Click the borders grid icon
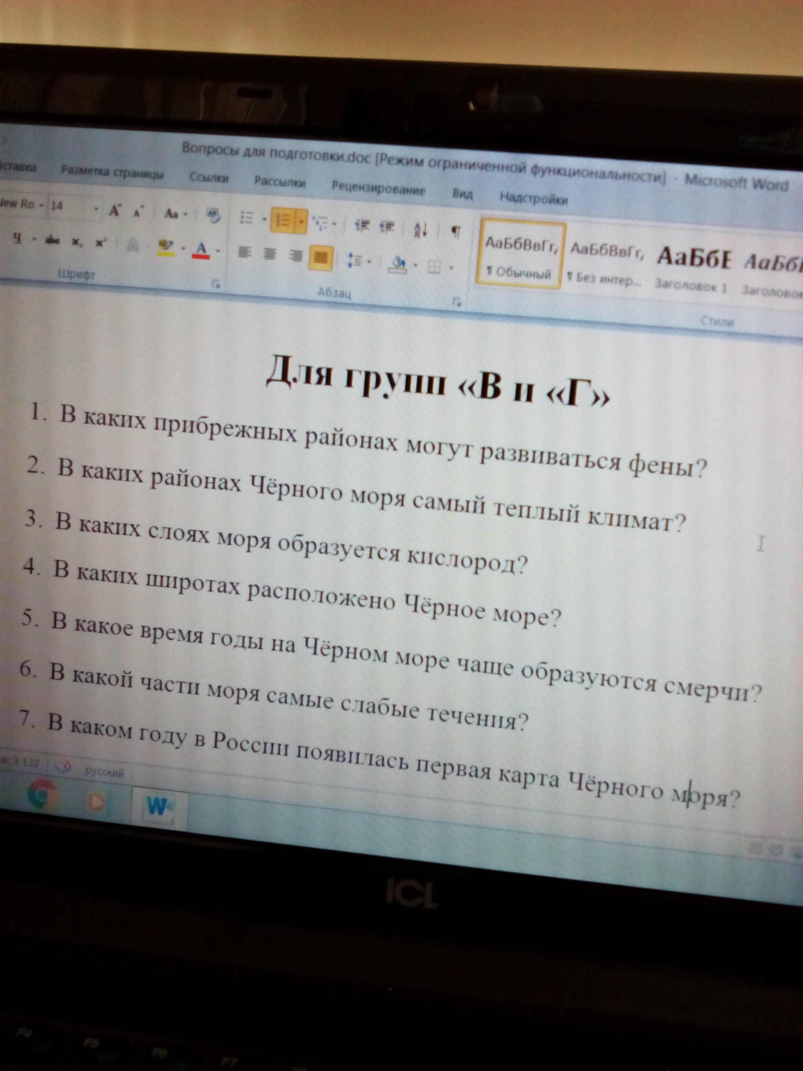 pyautogui.click(x=434, y=267)
